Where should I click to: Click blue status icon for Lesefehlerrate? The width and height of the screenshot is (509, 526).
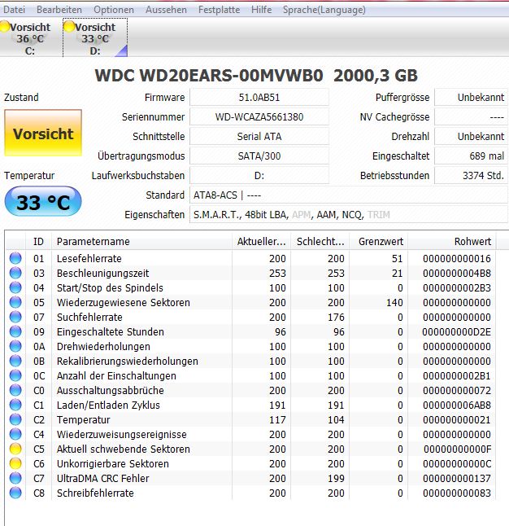(15, 258)
